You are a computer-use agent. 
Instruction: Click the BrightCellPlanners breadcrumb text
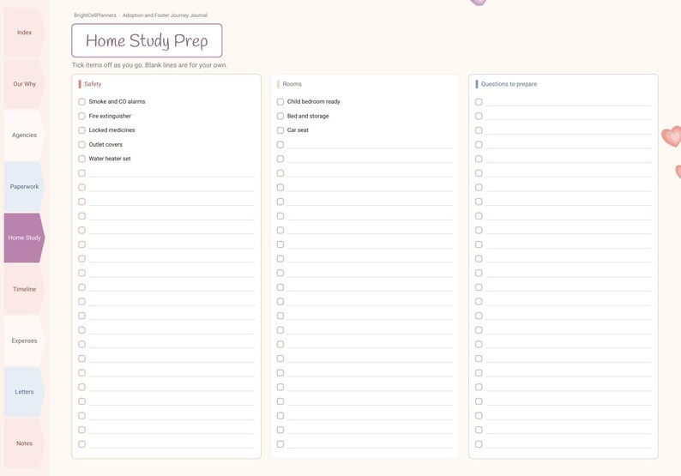click(x=95, y=15)
